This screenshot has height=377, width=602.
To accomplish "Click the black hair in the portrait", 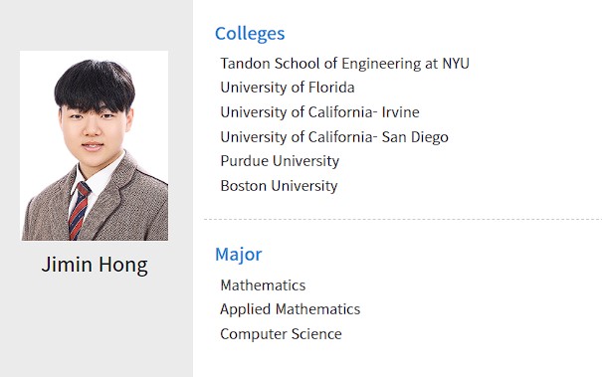I will pos(95,85).
